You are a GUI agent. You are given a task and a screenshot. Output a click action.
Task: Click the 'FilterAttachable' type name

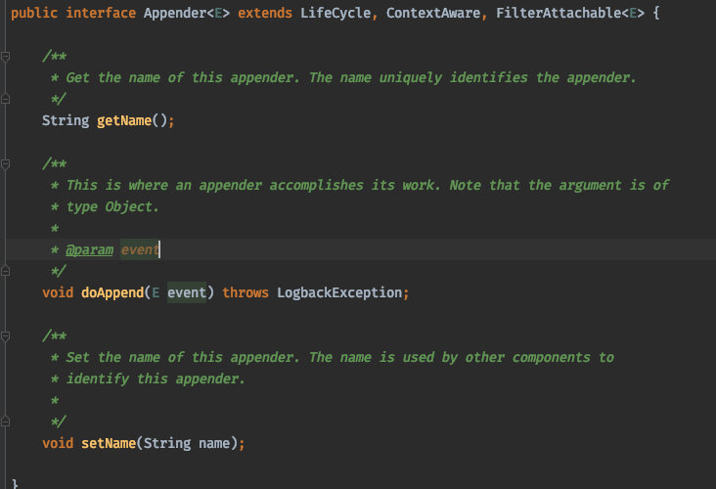tap(559, 14)
